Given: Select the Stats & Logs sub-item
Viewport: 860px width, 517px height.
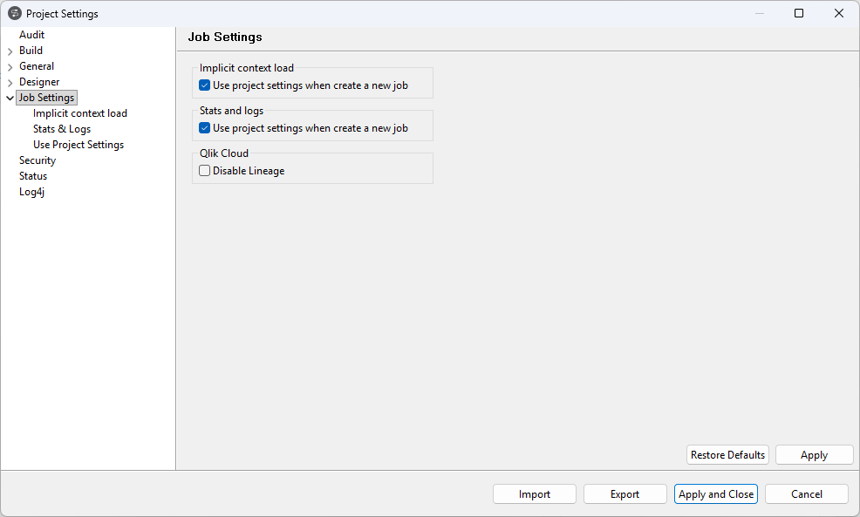Looking at the screenshot, I should coord(61,128).
